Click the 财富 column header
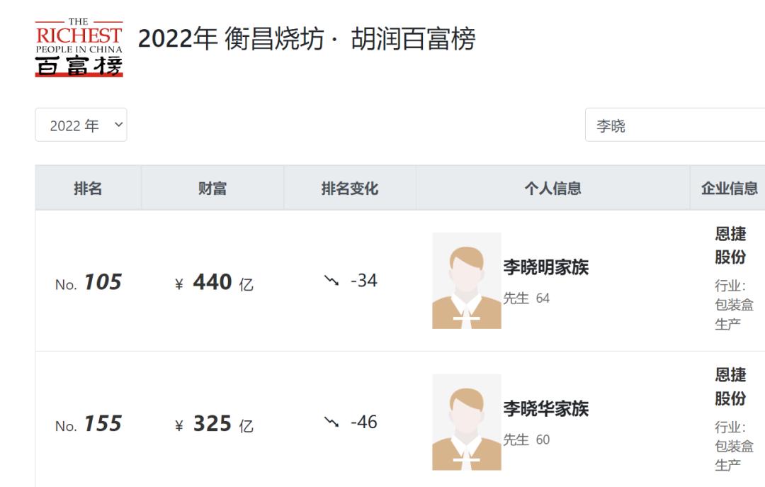Viewport: 765px width, 487px height. tap(212, 188)
